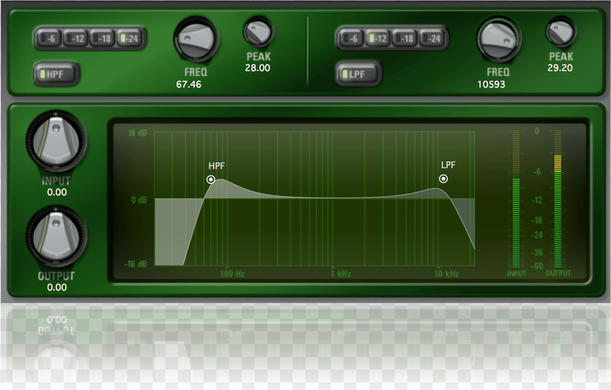Toggle the LPF engage button
Viewport: 611px width, 390px height.
(357, 73)
